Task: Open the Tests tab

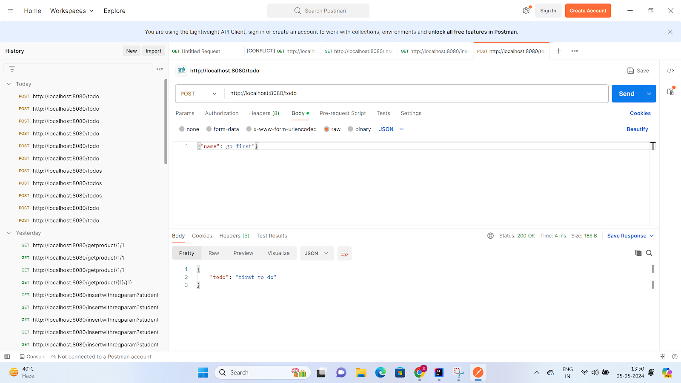Action: pyautogui.click(x=383, y=113)
